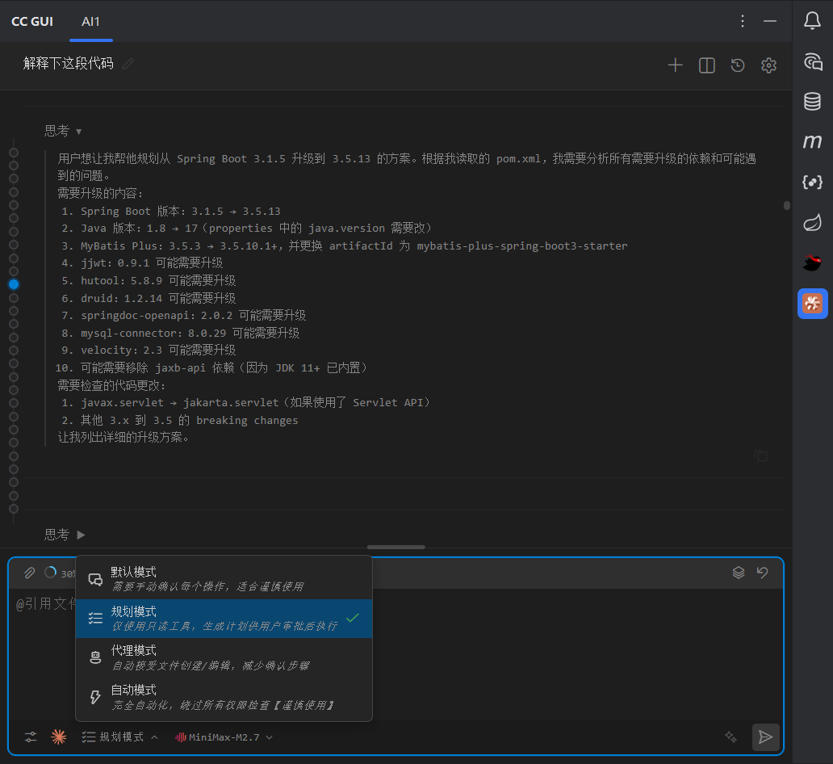This screenshot has width=833, height=764.
Task: Switch to the AI1 tab
Action: (x=91, y=22)
